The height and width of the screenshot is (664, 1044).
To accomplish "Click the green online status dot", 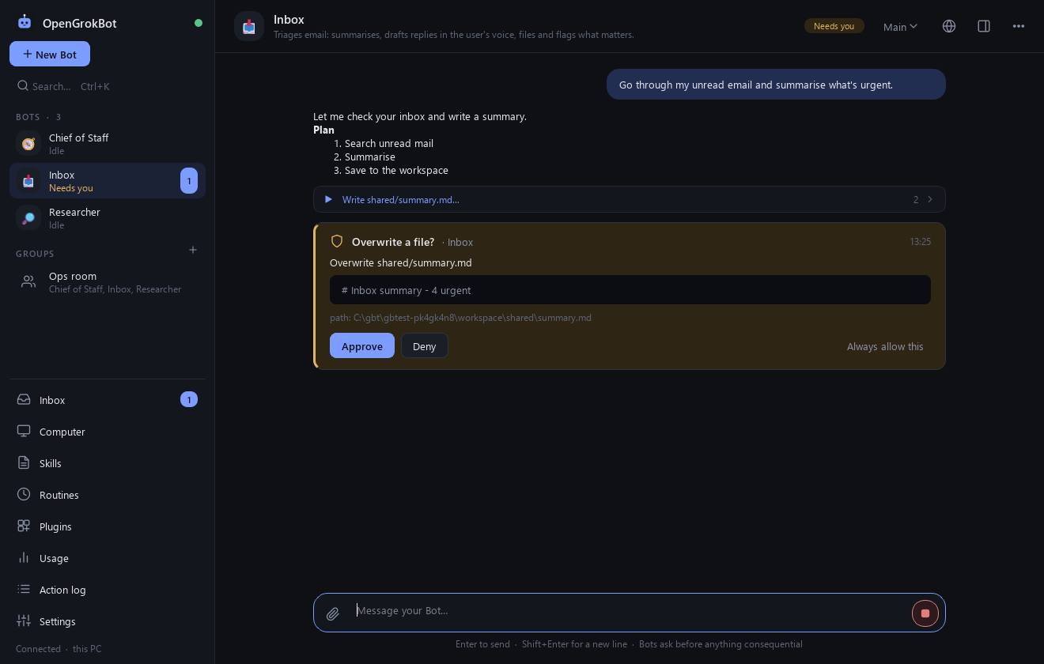I will (199, 23).
